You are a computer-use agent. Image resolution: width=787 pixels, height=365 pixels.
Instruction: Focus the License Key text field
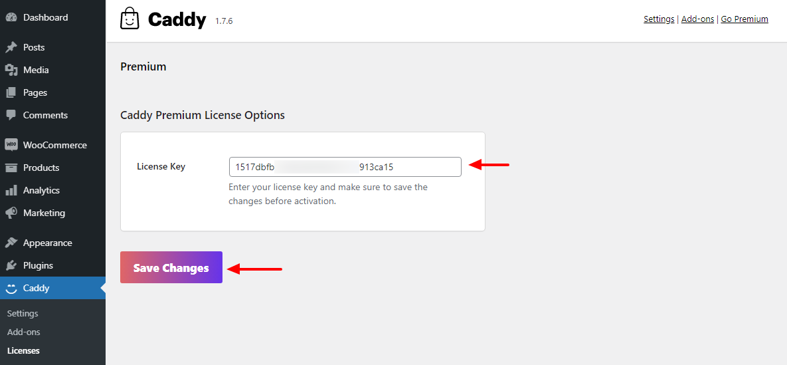click(x=345, y=167)
